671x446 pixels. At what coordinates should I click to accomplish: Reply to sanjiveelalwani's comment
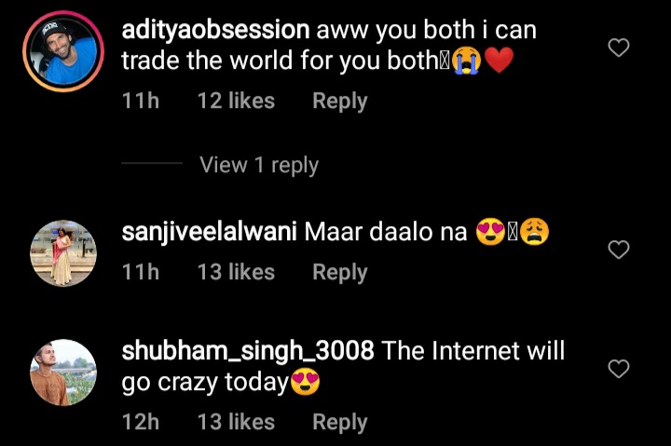click(x=340, y=273)
